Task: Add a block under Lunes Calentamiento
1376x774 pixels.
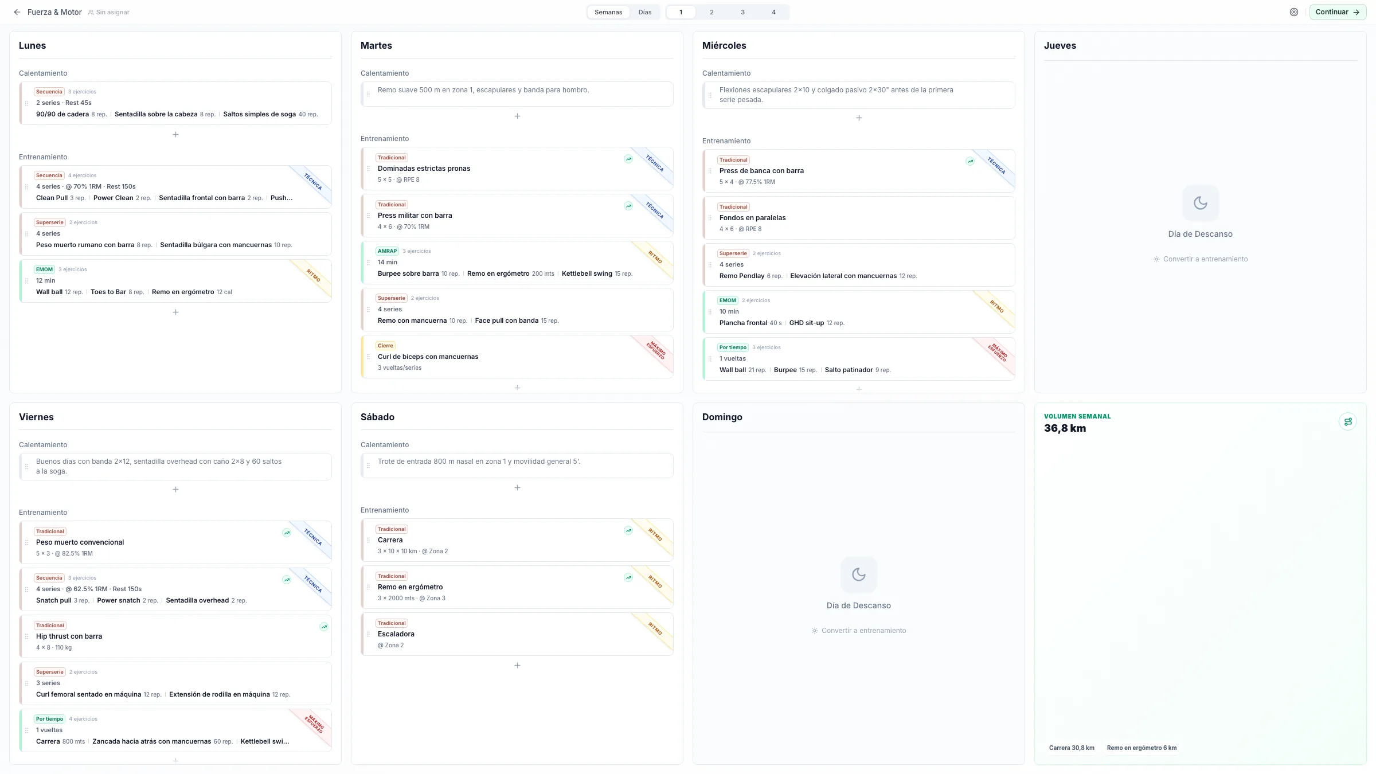Action: coord(175,135)
